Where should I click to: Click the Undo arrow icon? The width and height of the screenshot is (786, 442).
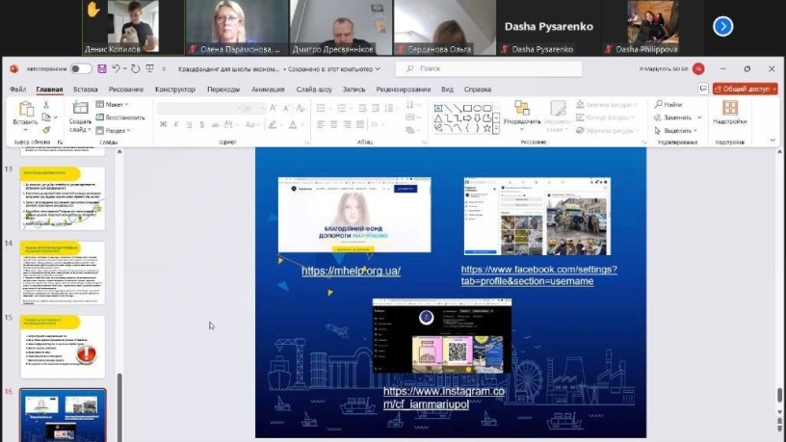116,68
